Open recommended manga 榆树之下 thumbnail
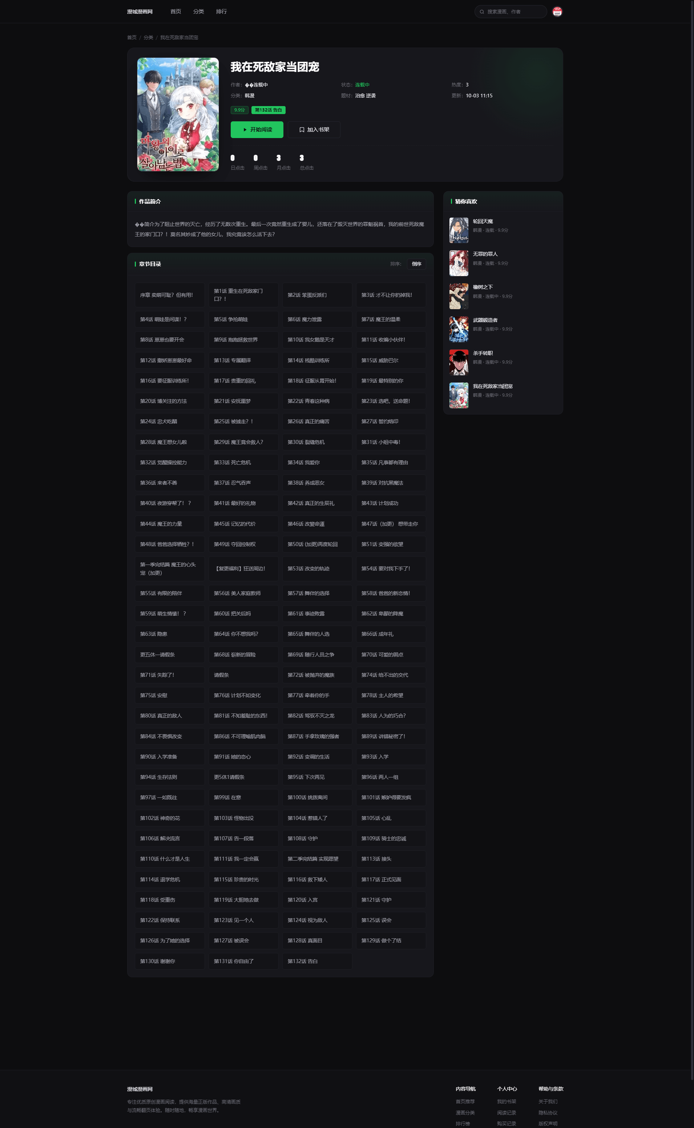The height and width of the screenshot is (1128, 694). pos(459,296)
